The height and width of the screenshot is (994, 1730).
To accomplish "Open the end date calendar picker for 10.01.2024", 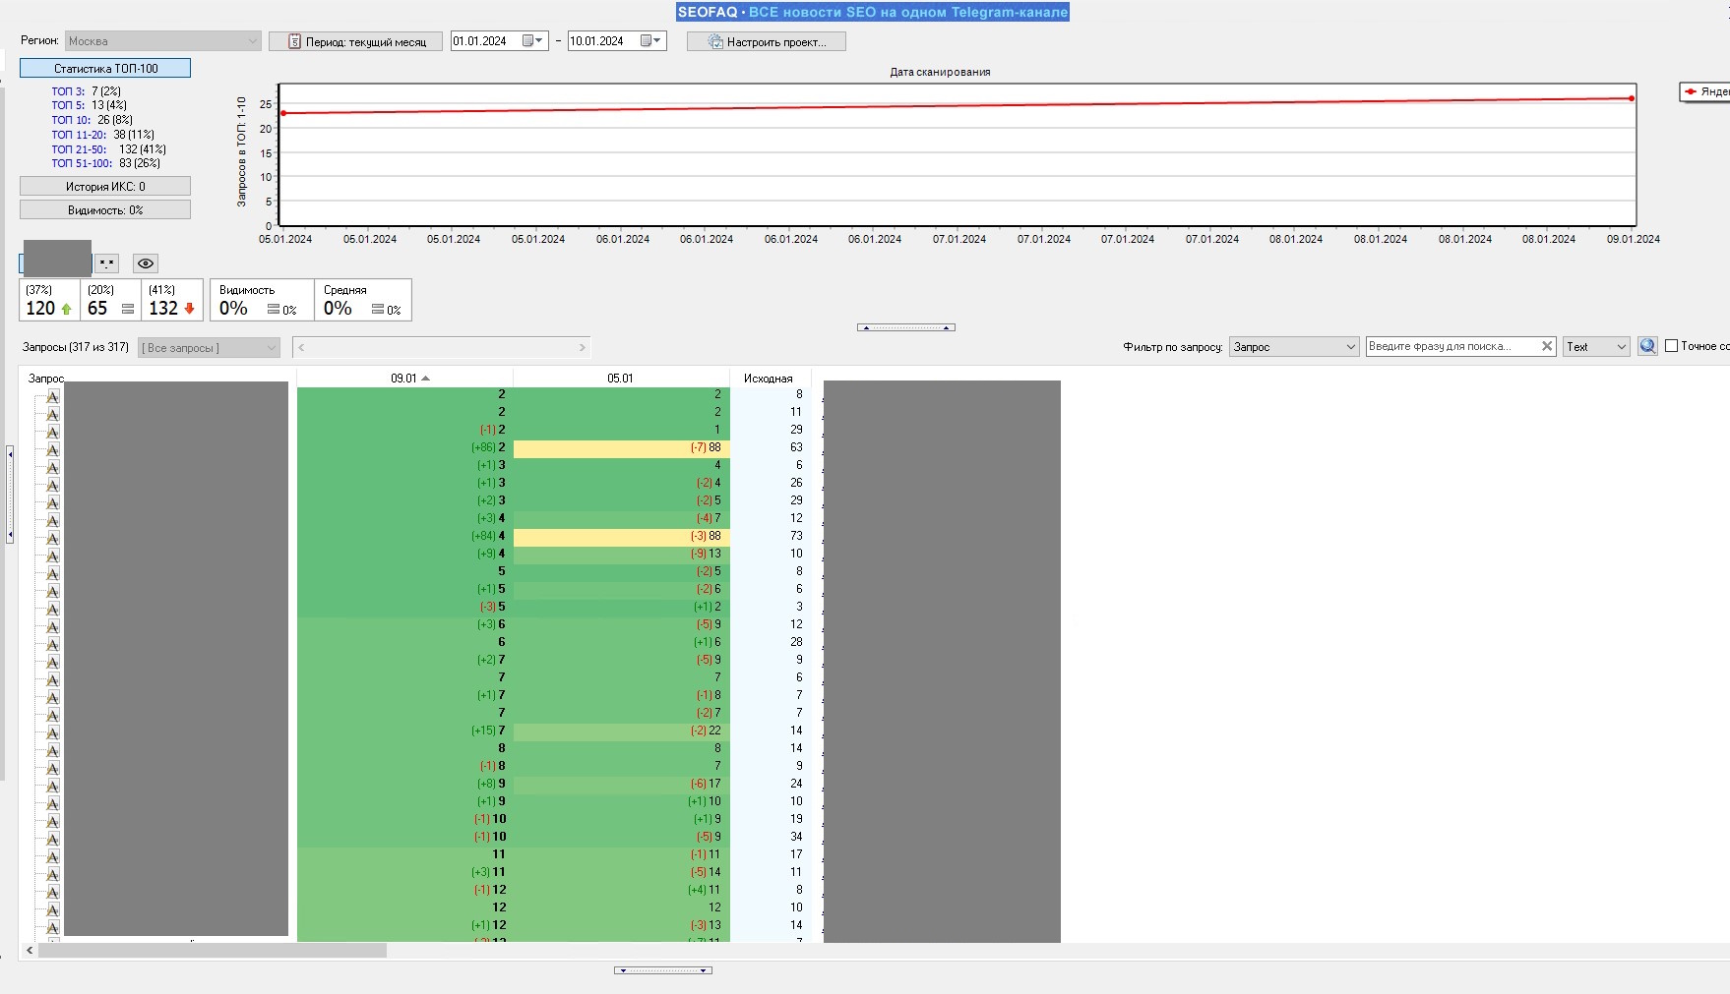I will pyautogui.click(x=651, y=41).
